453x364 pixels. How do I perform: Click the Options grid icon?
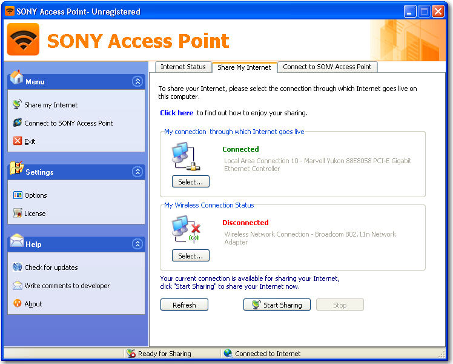(x=18, y=195)
